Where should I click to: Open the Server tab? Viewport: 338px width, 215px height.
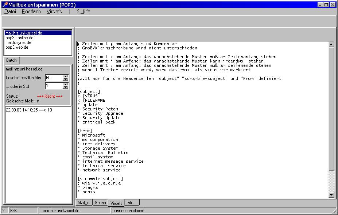tap(100, 203)
